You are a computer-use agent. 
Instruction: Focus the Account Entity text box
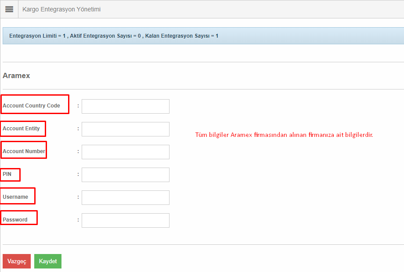click(x=126, y=129)
